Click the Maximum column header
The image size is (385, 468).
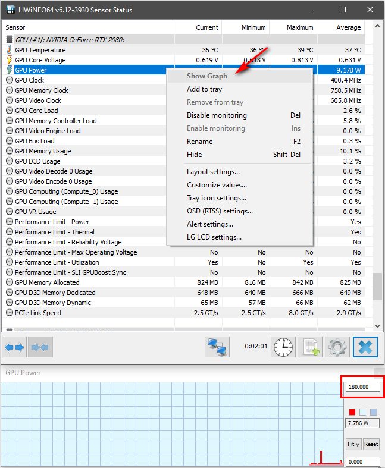[293, 27]
